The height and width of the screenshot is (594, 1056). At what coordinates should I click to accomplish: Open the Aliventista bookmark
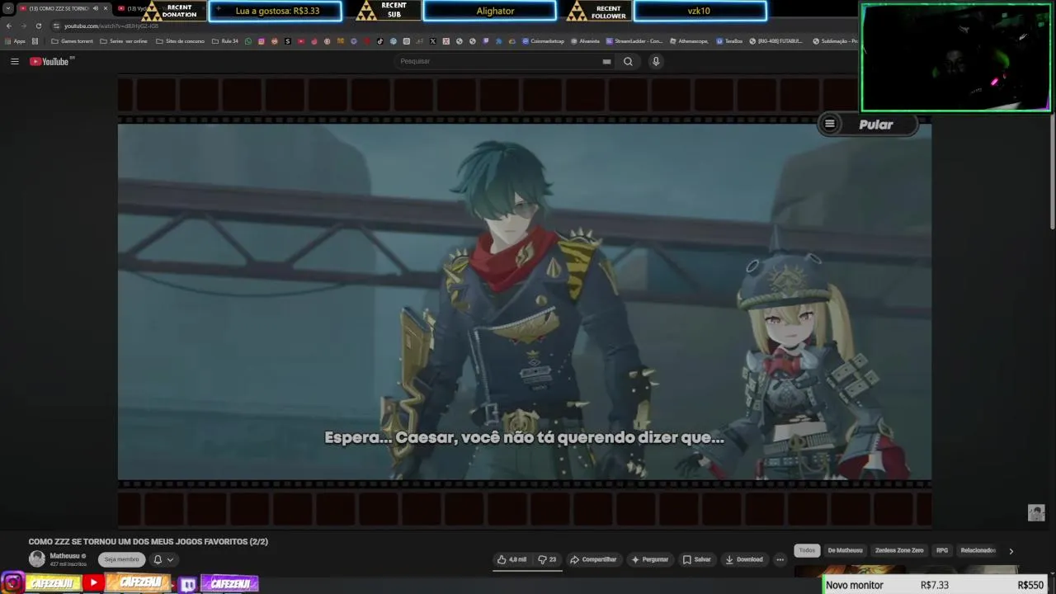coord(585,40)
